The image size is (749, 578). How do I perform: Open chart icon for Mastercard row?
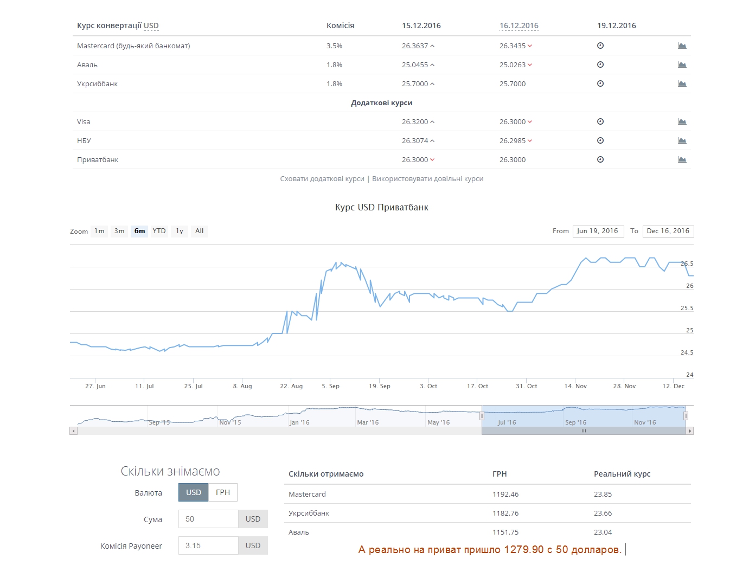coord(682,46)
